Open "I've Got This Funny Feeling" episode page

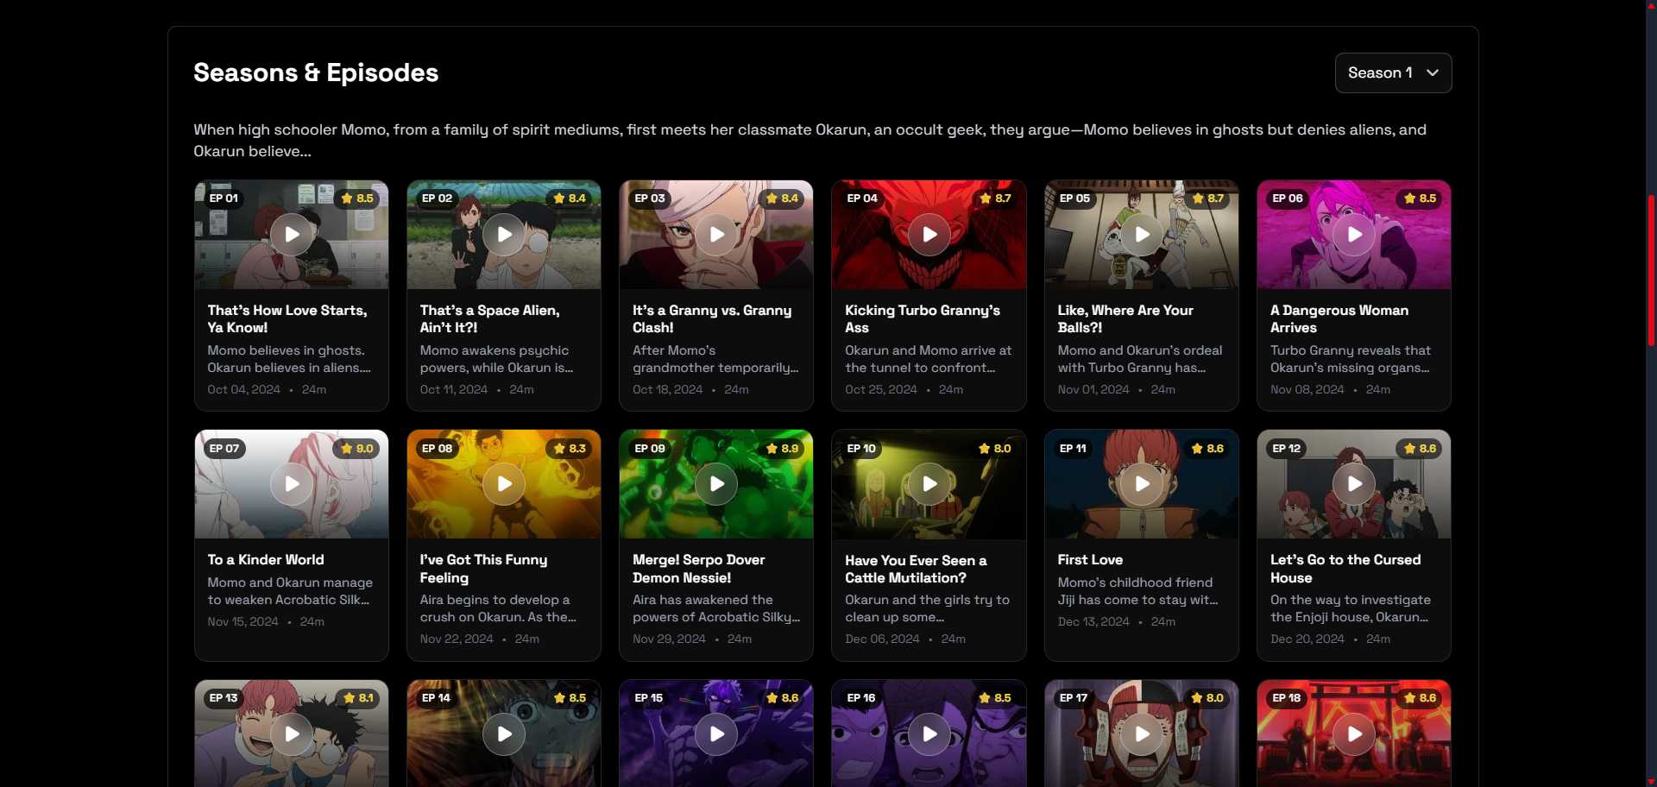pos(483,569)
